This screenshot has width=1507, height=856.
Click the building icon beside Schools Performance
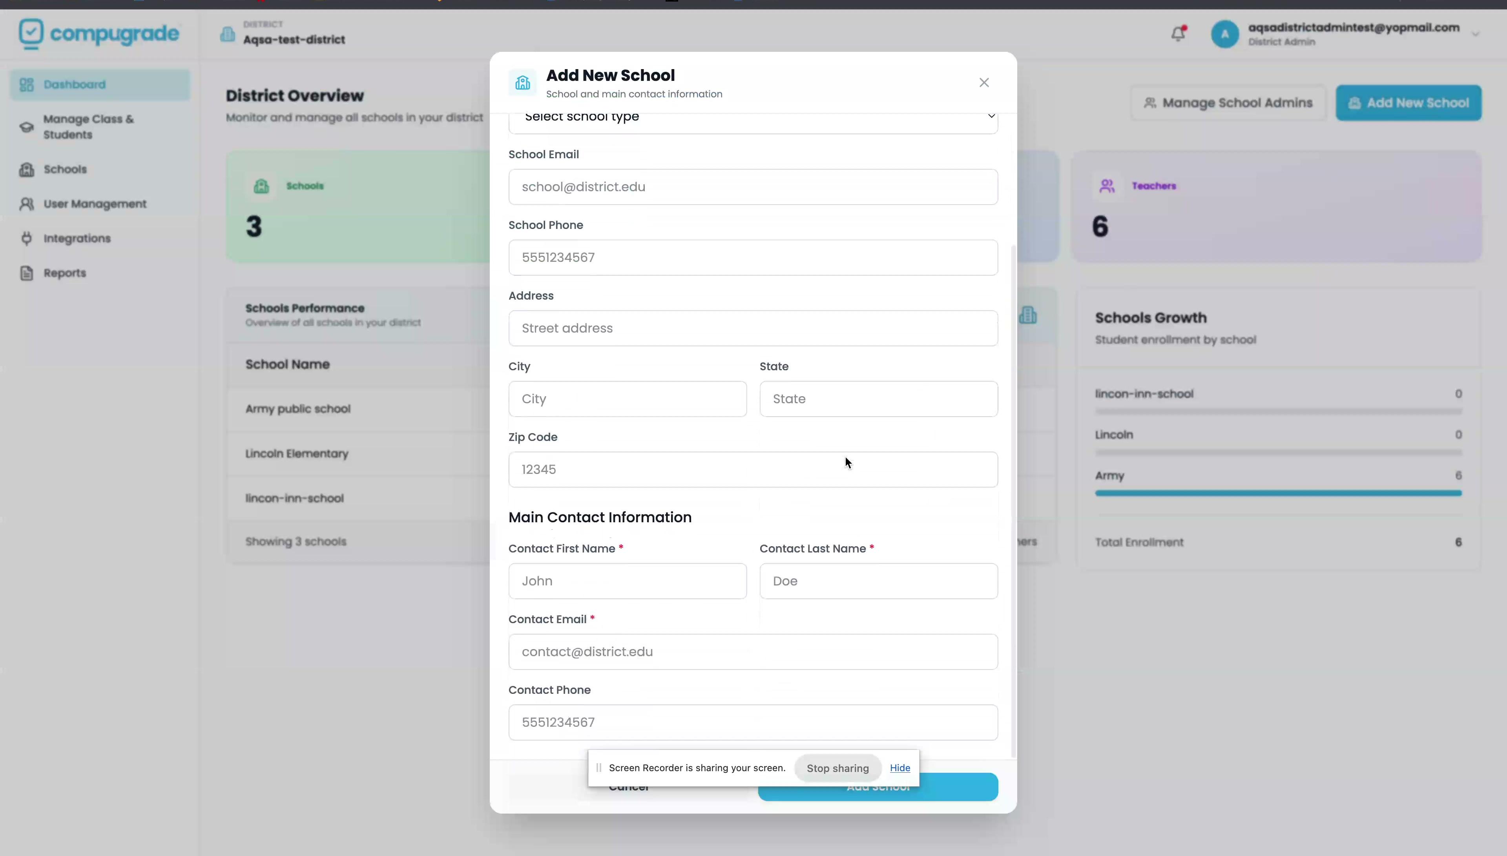[1027, 316]
